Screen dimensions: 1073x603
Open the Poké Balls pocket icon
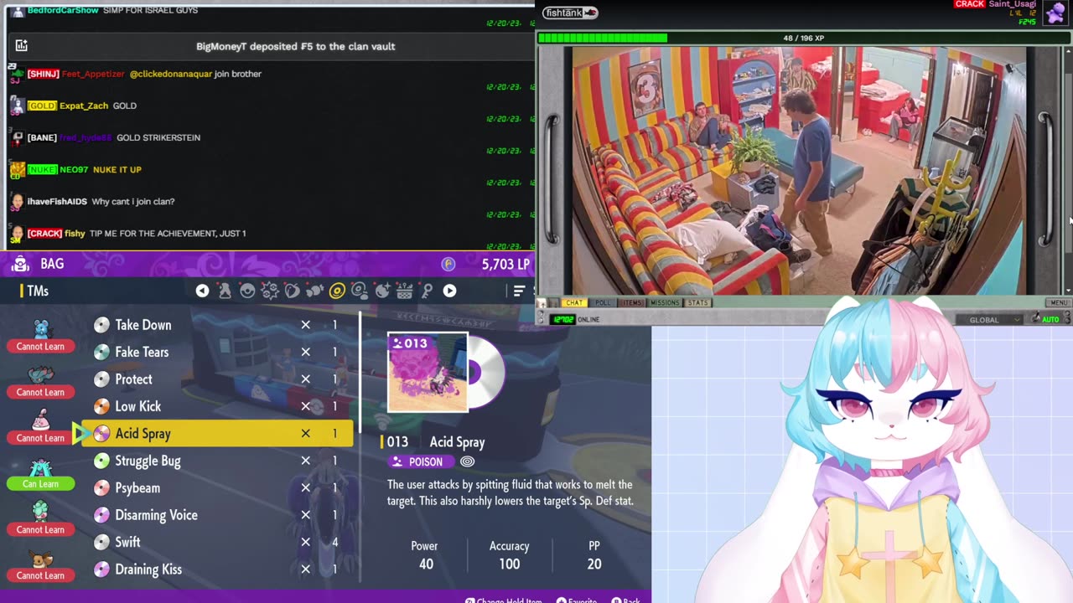pos(247,291)
